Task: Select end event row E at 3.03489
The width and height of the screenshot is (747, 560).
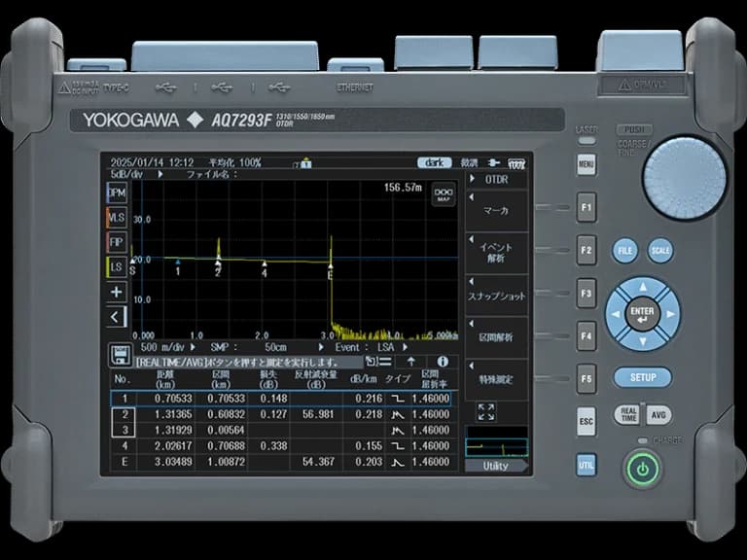Action: (x=281, y=462)
